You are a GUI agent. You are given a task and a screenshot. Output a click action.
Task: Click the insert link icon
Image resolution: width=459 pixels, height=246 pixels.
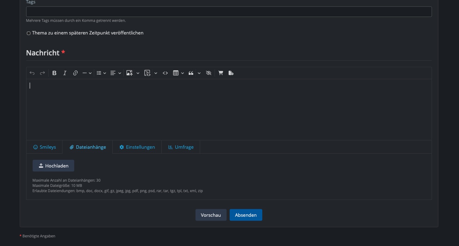(75, 73)
